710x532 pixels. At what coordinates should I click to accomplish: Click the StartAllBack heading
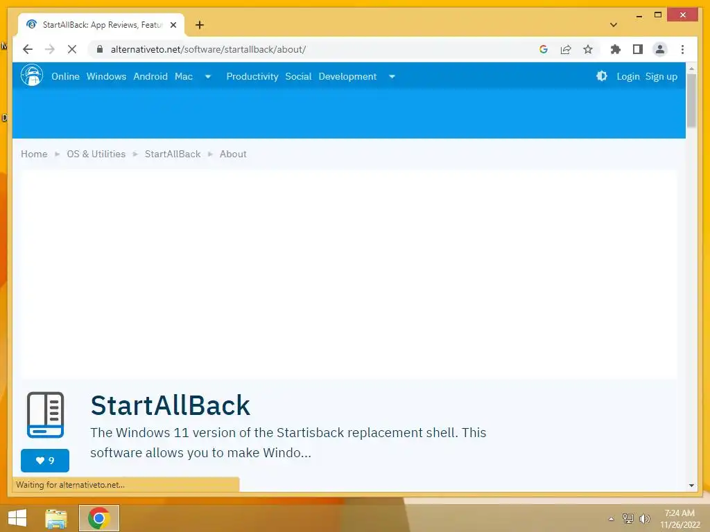click(171, 405)
